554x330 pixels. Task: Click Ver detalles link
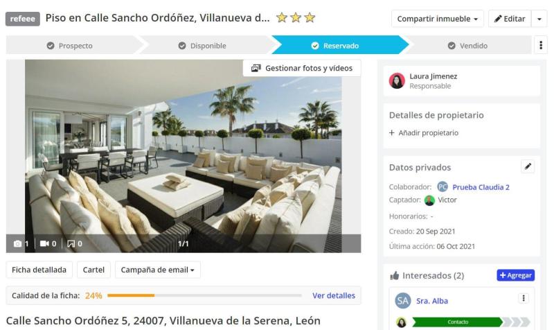334,296
